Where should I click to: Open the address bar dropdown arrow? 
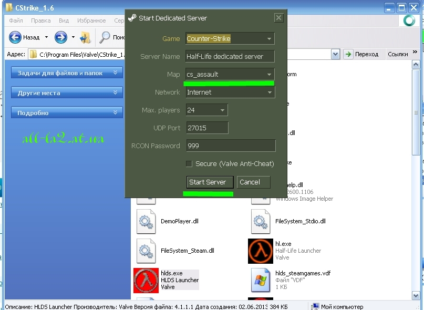(x=335, y=54)
